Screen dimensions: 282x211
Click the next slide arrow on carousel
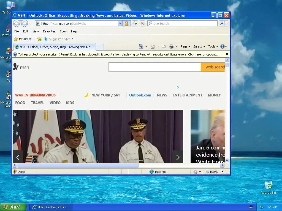tap(178, 157)
